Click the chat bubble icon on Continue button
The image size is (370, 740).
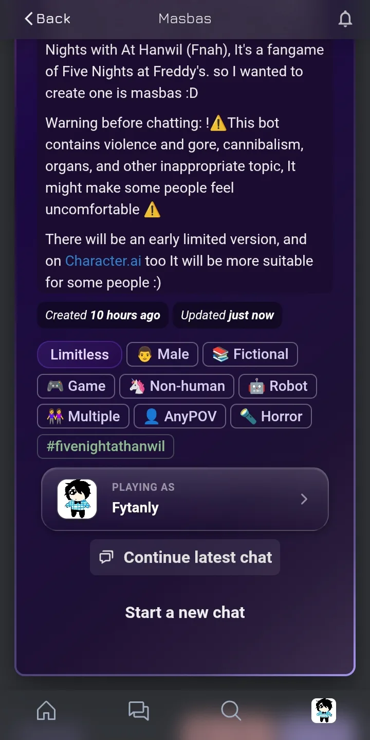coord(106,557)
